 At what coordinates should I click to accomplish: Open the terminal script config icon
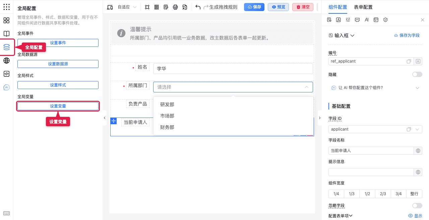pos(376,20)
